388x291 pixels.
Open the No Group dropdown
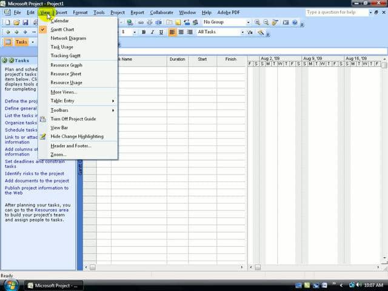248,22
